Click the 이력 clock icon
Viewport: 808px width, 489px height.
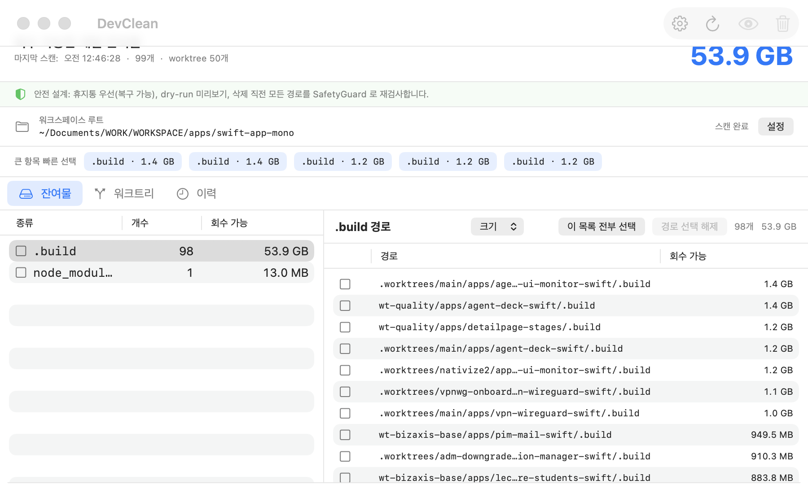click(182, 193)
